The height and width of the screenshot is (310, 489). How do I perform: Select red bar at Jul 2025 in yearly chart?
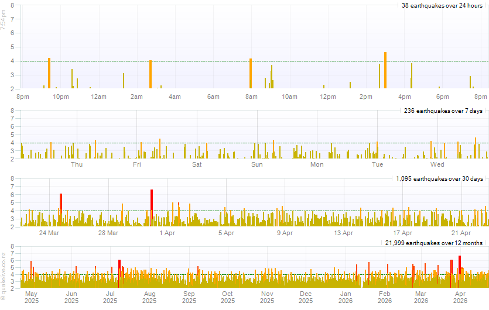[x=119, y=273]
